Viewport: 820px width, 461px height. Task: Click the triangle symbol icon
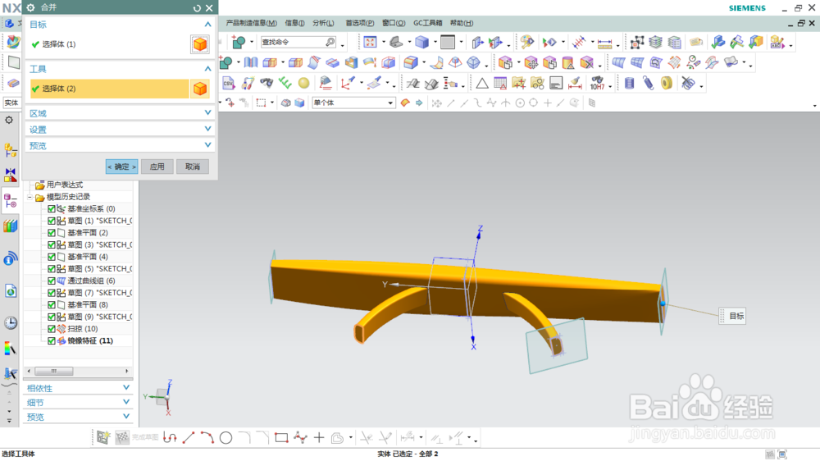click(481, 83)
